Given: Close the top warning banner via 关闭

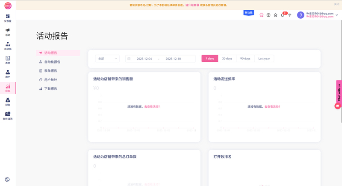Looking at the screenshot, I should 336,4.
